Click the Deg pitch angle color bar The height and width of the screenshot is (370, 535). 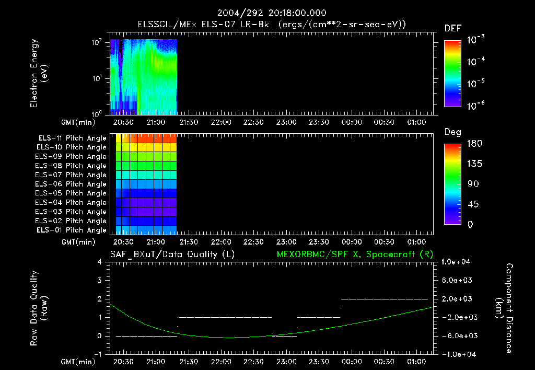pyautogui.click(x=452, y=184)
